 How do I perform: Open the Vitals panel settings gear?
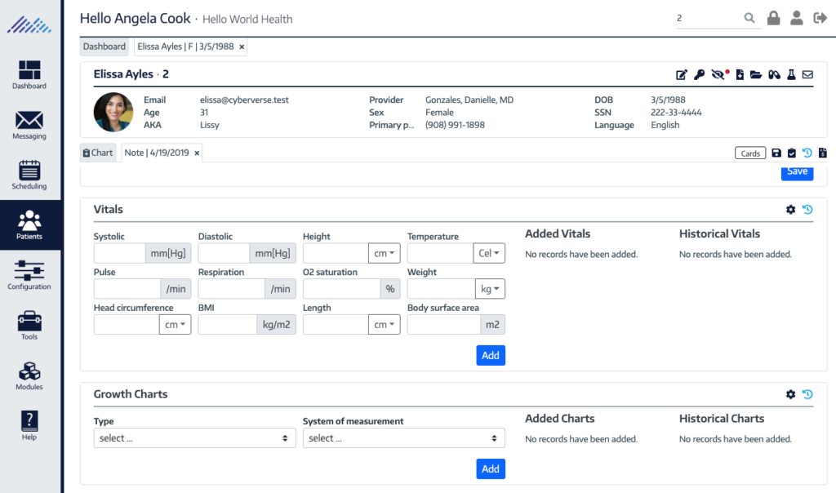point(790,209)
